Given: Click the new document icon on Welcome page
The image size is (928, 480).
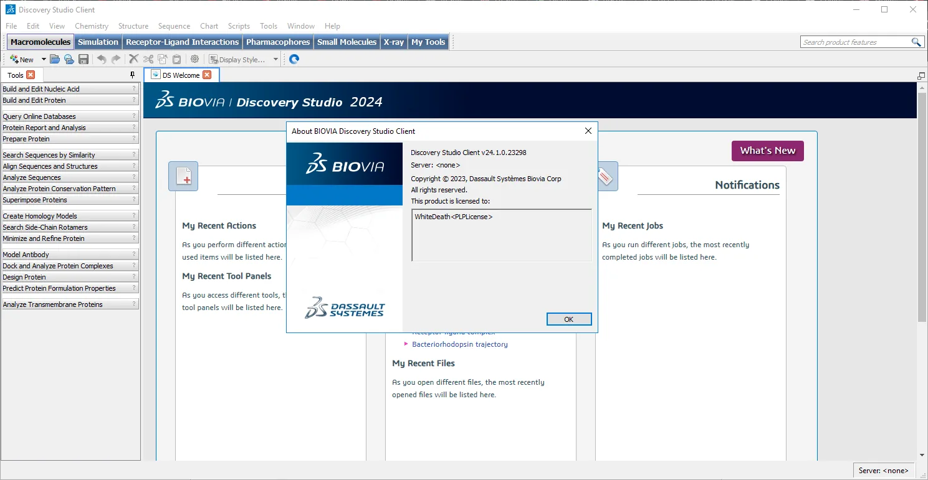Looking at the screenshot, I should point(183,177).
